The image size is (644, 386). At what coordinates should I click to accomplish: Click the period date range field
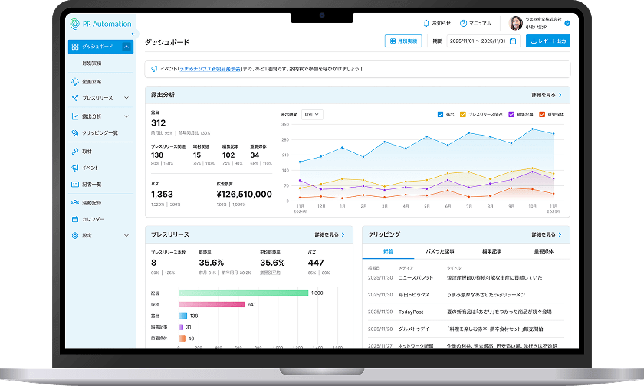(478, 41)
